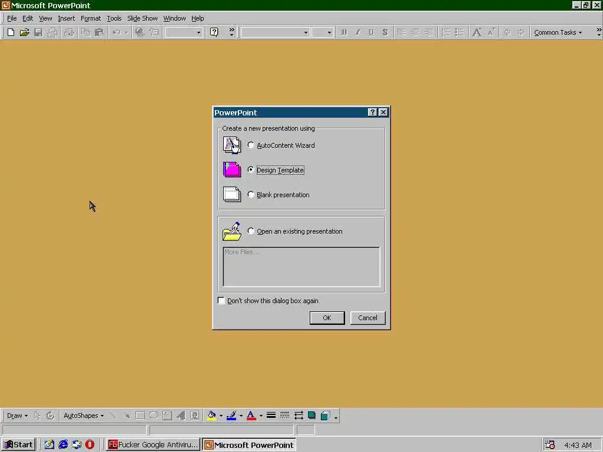Open the Tools menu
Viewport: 603px width, 452px height.
coord(114,18)
